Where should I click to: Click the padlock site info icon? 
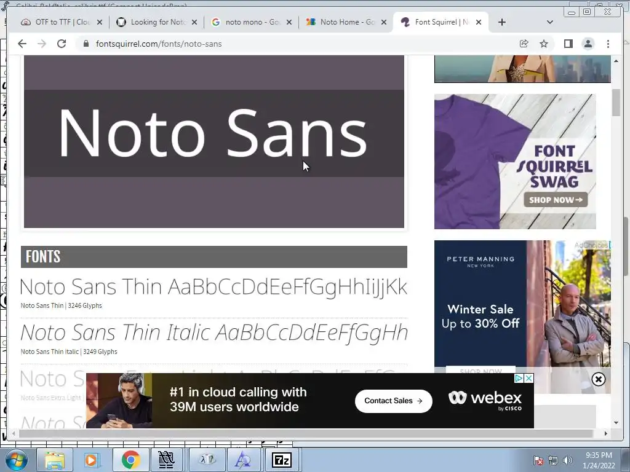[86, 44]
